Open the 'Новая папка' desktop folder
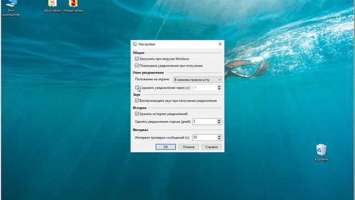The width and height of the screenshot is (355, 200). (73, 6)
